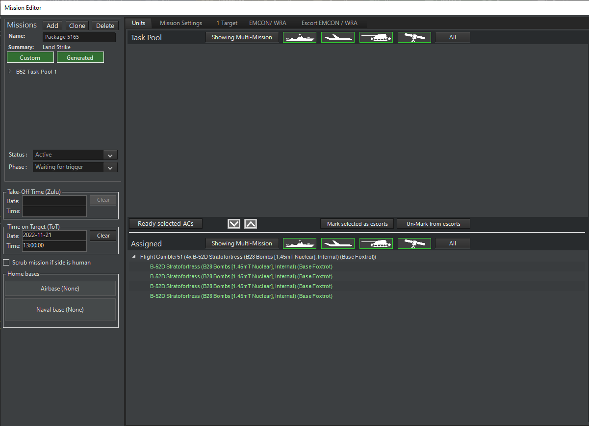Toggle aircraft filter in Task Pool
Viewport: 589px width, 426px height.
point(338,37)
